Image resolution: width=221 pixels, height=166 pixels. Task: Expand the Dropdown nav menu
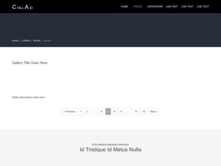pyautogui.click(x=154, y=7)
